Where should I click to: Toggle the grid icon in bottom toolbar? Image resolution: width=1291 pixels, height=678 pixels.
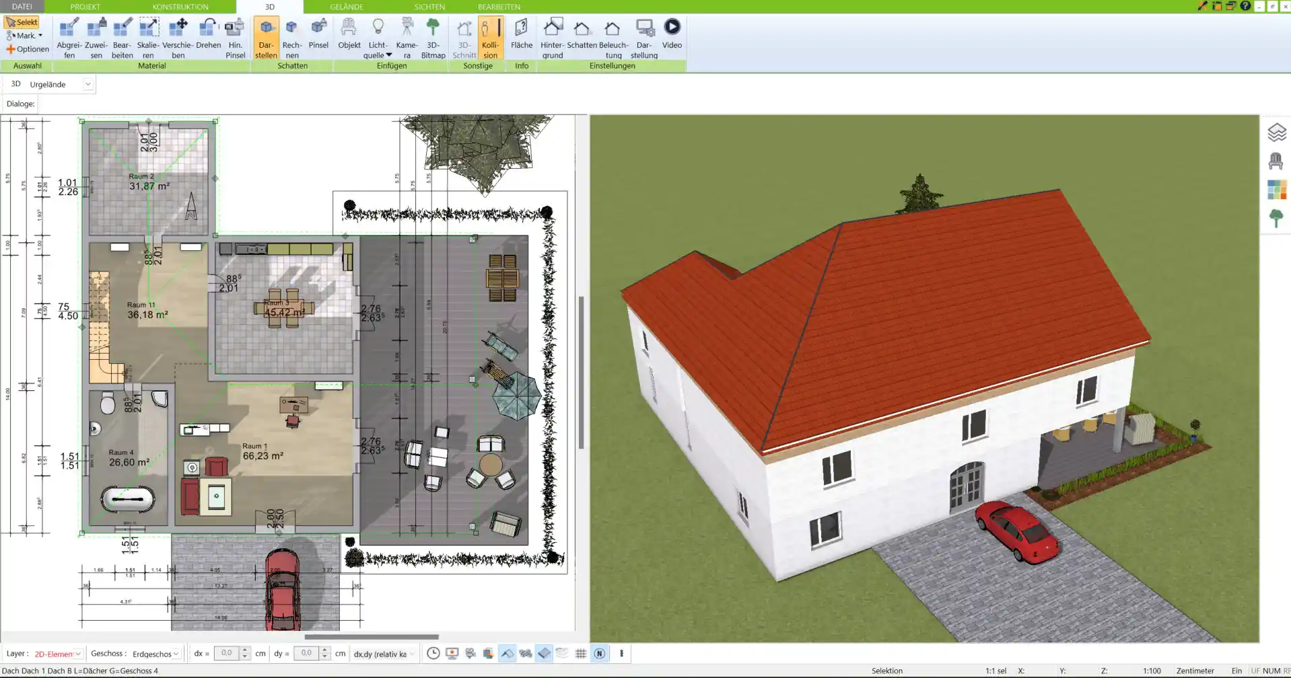pyautogui.click(x=581, y=653)
